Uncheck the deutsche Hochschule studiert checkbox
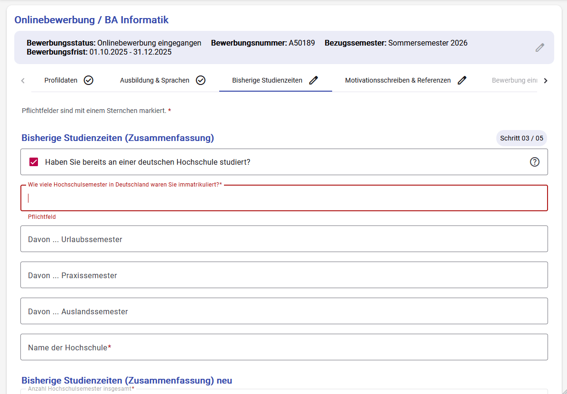Screen dimensions: 567x394 point(33,162)
